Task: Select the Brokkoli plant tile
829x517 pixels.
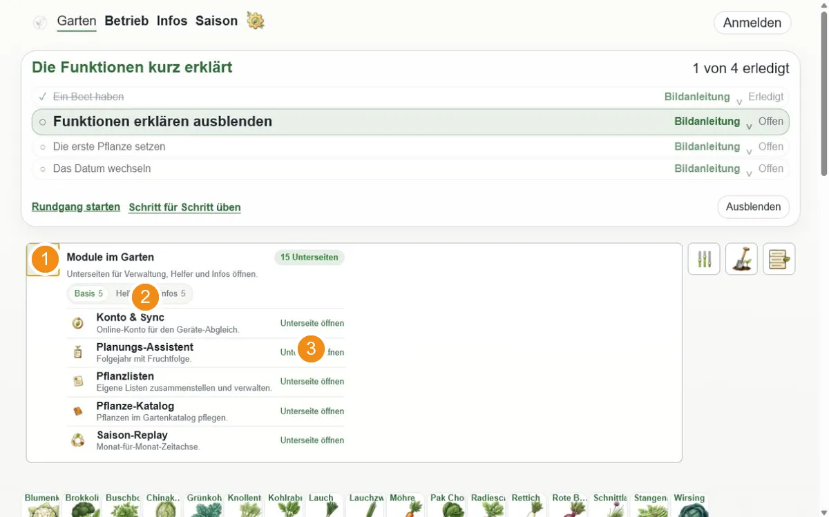Action: tap(82, 505)
